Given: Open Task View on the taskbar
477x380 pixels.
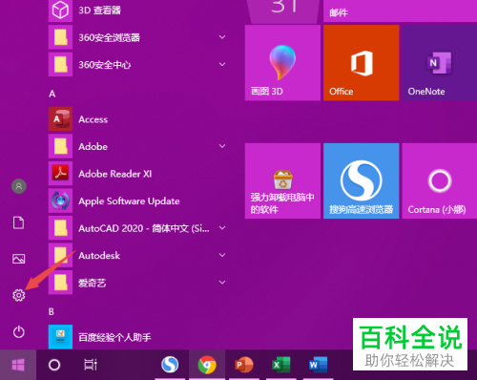Looking at the screenshot, I should tap(91, 365).
